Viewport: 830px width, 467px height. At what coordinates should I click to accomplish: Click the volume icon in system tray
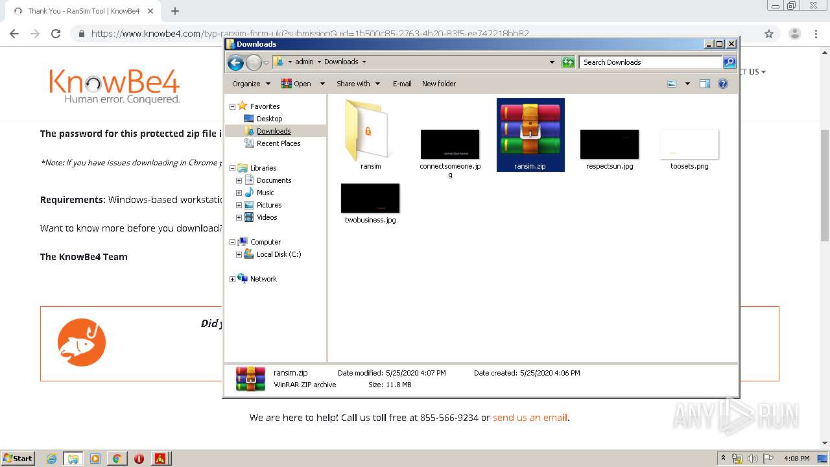coord(752,459)
